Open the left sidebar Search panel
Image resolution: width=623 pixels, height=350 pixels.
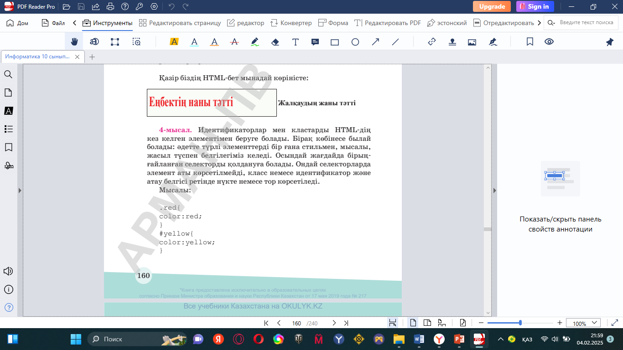pos(8,74)
